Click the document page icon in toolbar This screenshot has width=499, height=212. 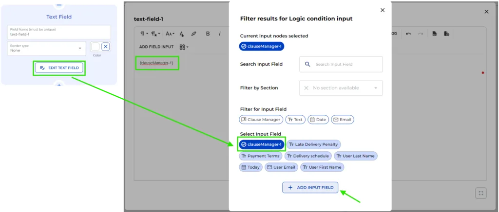tap(435, 34)
